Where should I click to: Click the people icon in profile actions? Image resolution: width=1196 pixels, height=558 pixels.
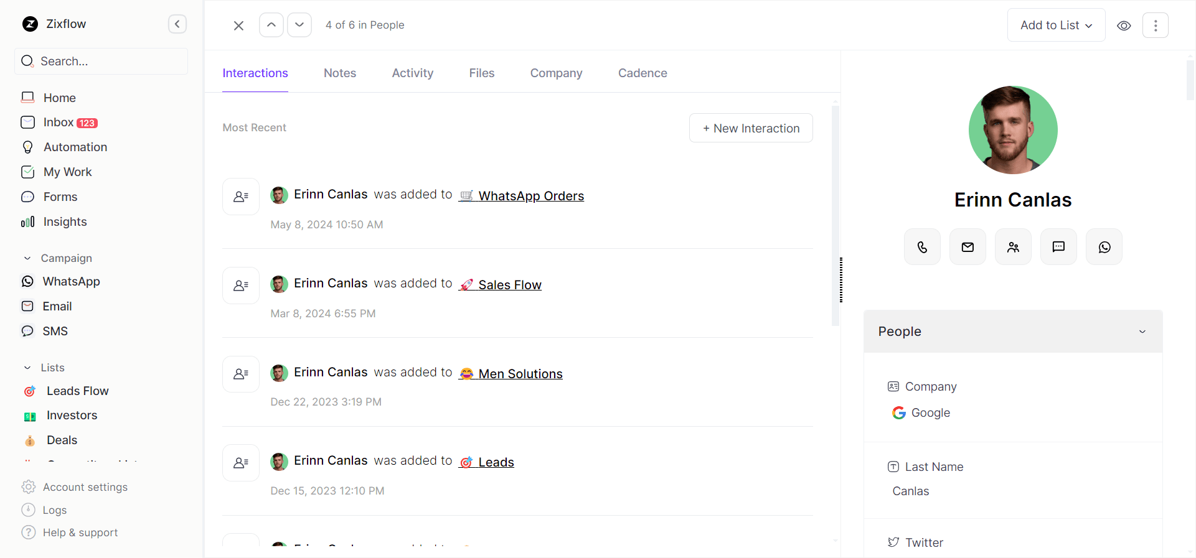[x=1013, y=247]
